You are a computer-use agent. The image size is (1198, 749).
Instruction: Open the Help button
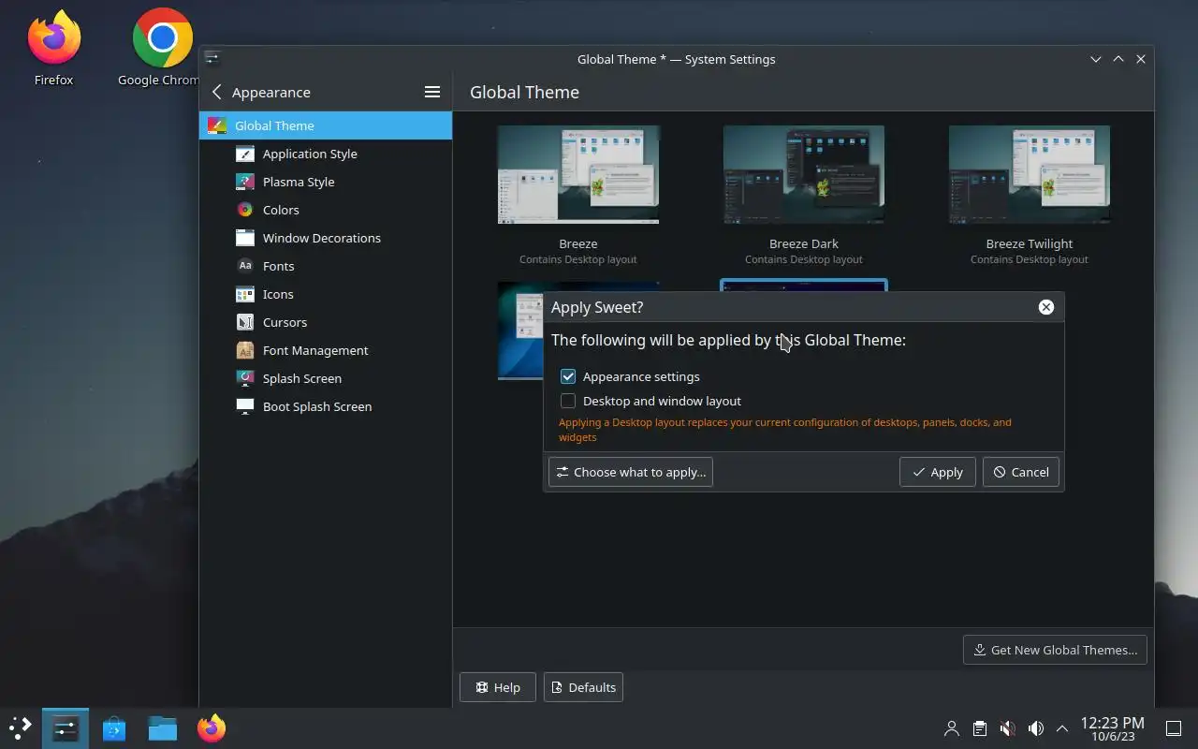click(x=498, y=687)
